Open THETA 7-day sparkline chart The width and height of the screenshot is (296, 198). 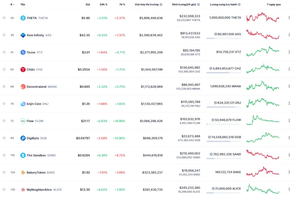(263, 17)
